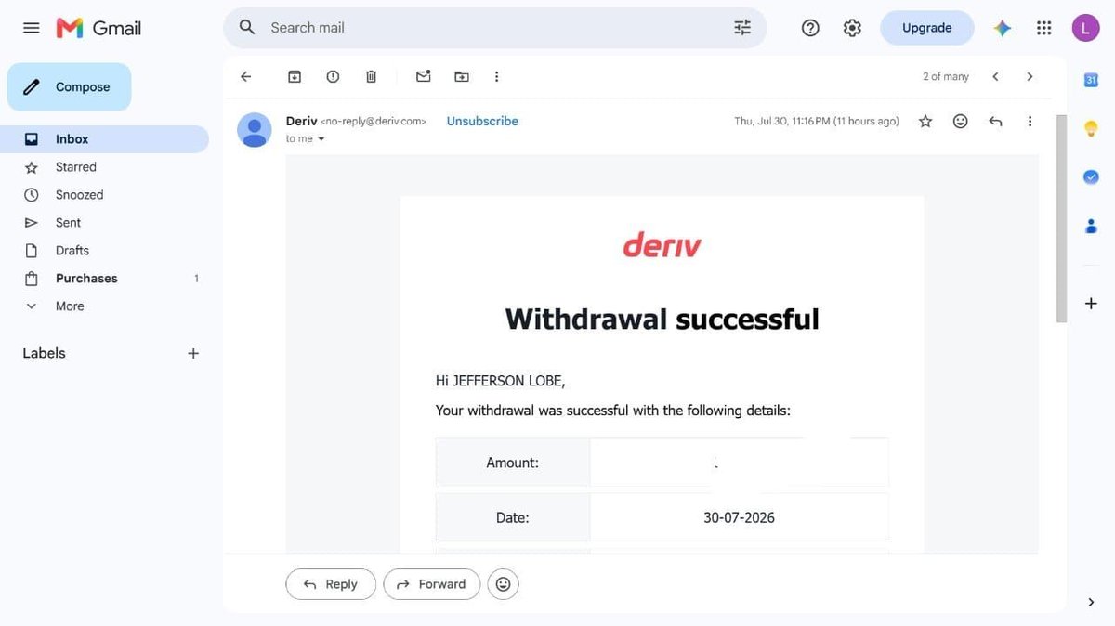Open the Drafts folder
Viewport: 1115px width, 626px height.
pyautogui.click(x=104, y=251)
